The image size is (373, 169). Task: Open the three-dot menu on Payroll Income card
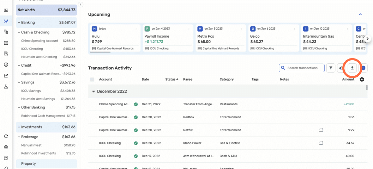point(189,29)
